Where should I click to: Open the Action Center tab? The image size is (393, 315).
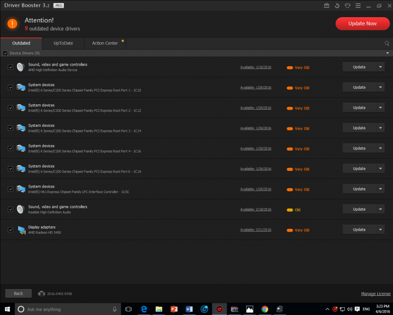click(105, 43)
